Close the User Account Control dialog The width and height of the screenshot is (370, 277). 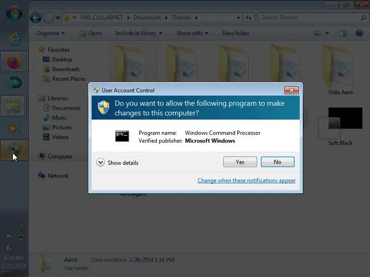[291, 90]
